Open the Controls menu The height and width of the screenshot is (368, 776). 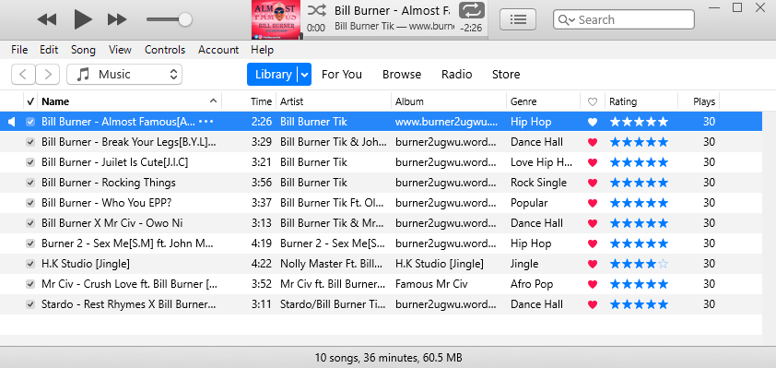pos(165,50)
